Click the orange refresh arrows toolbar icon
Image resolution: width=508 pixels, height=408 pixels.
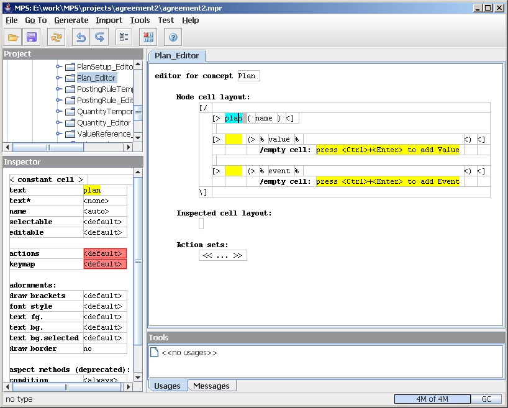click(57, 37)
